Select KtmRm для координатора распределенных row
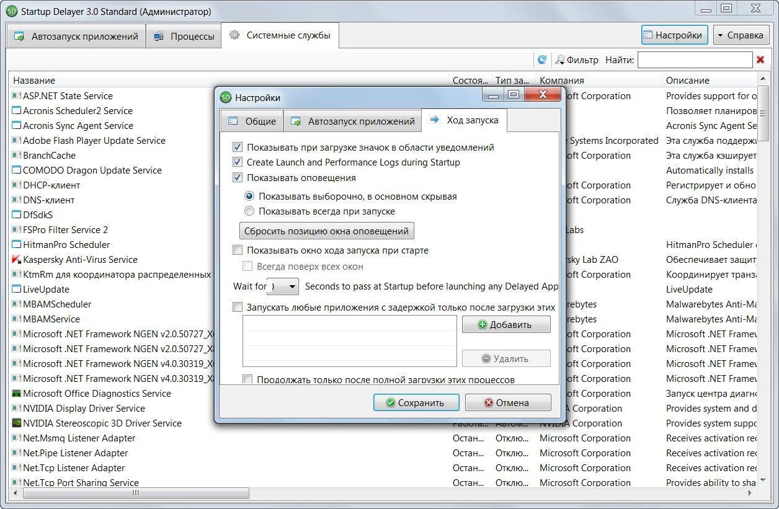779x509 pixels. (x=383, y=275)
